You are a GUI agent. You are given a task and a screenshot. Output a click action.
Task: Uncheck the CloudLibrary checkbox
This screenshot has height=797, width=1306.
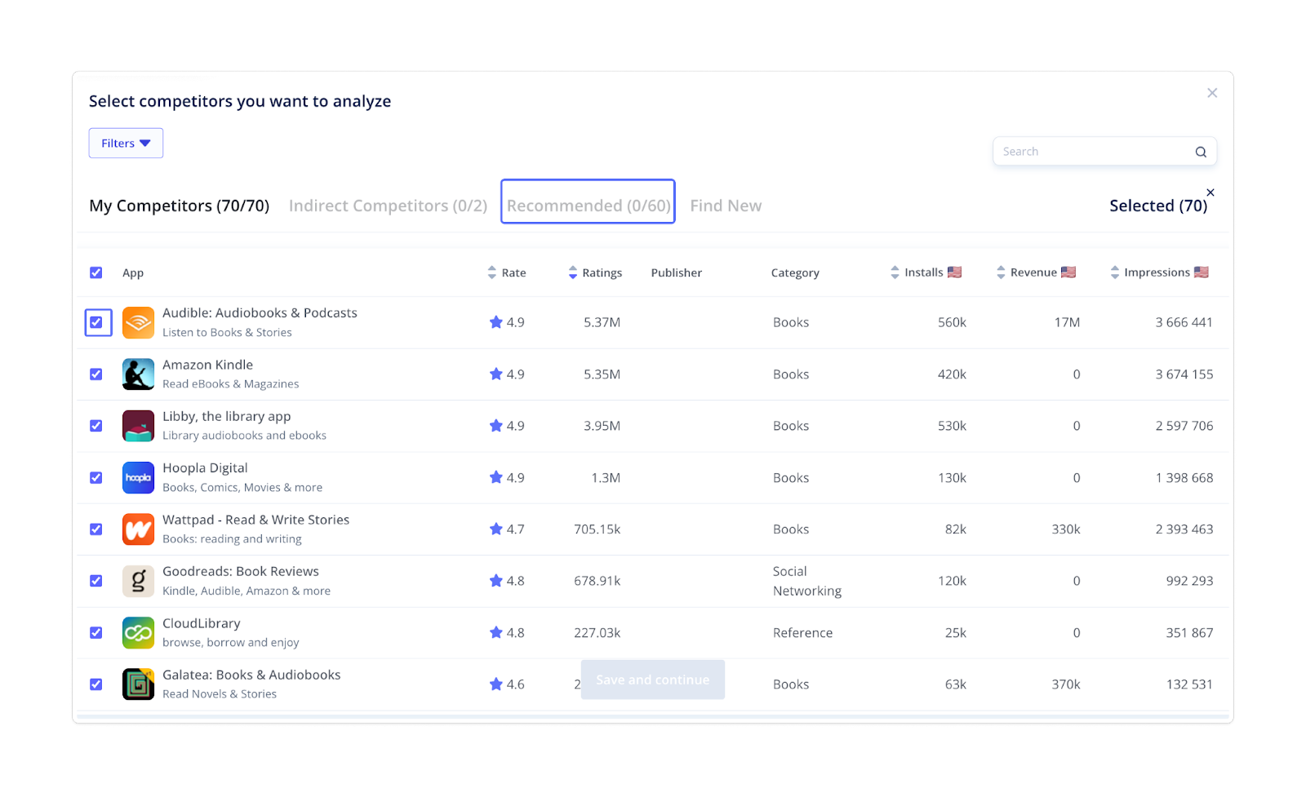96,633
